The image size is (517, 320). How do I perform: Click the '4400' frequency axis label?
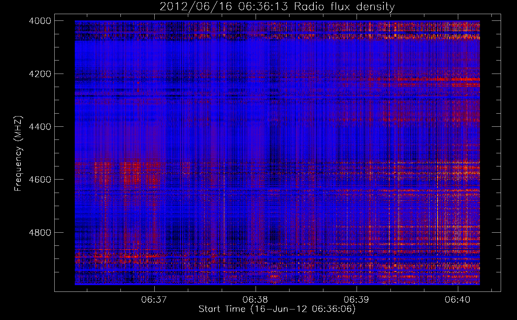pos(40,127)
